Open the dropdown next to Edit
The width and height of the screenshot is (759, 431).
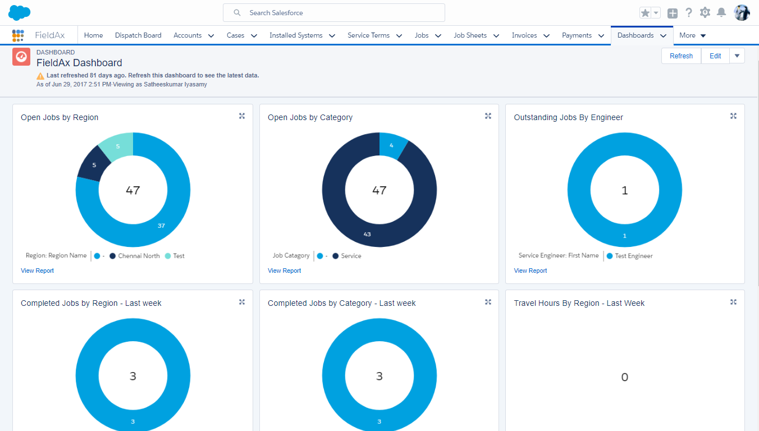tap(737, 56)
